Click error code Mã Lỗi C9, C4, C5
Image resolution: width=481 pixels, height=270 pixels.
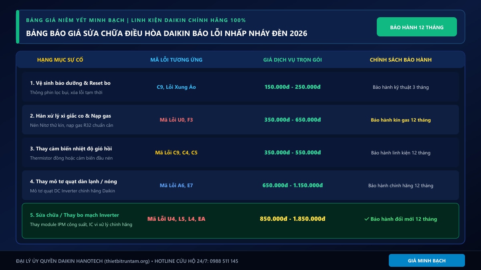pos(176,152)
